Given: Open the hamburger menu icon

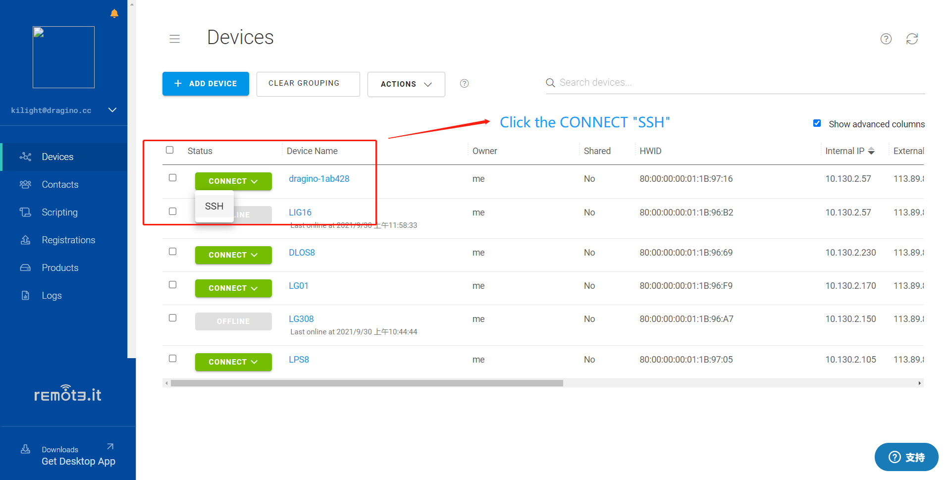Looking at the screenshot, I should (x=174, y=39).
